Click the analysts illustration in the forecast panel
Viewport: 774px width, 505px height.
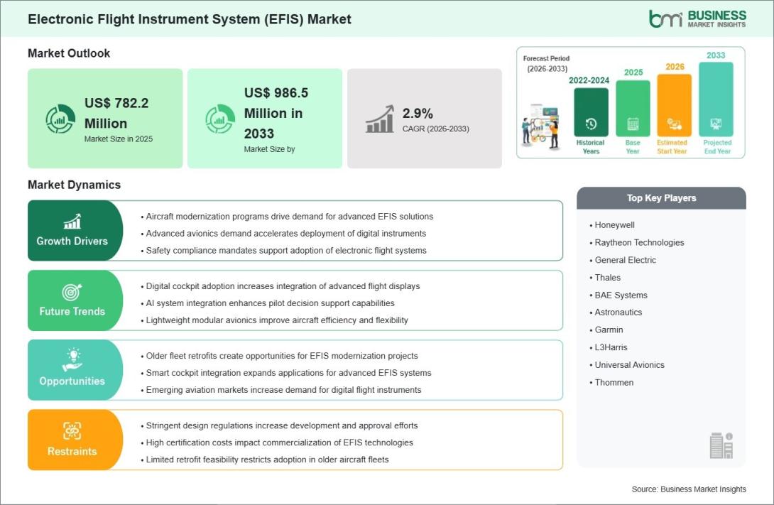click(x=540, y=126)
